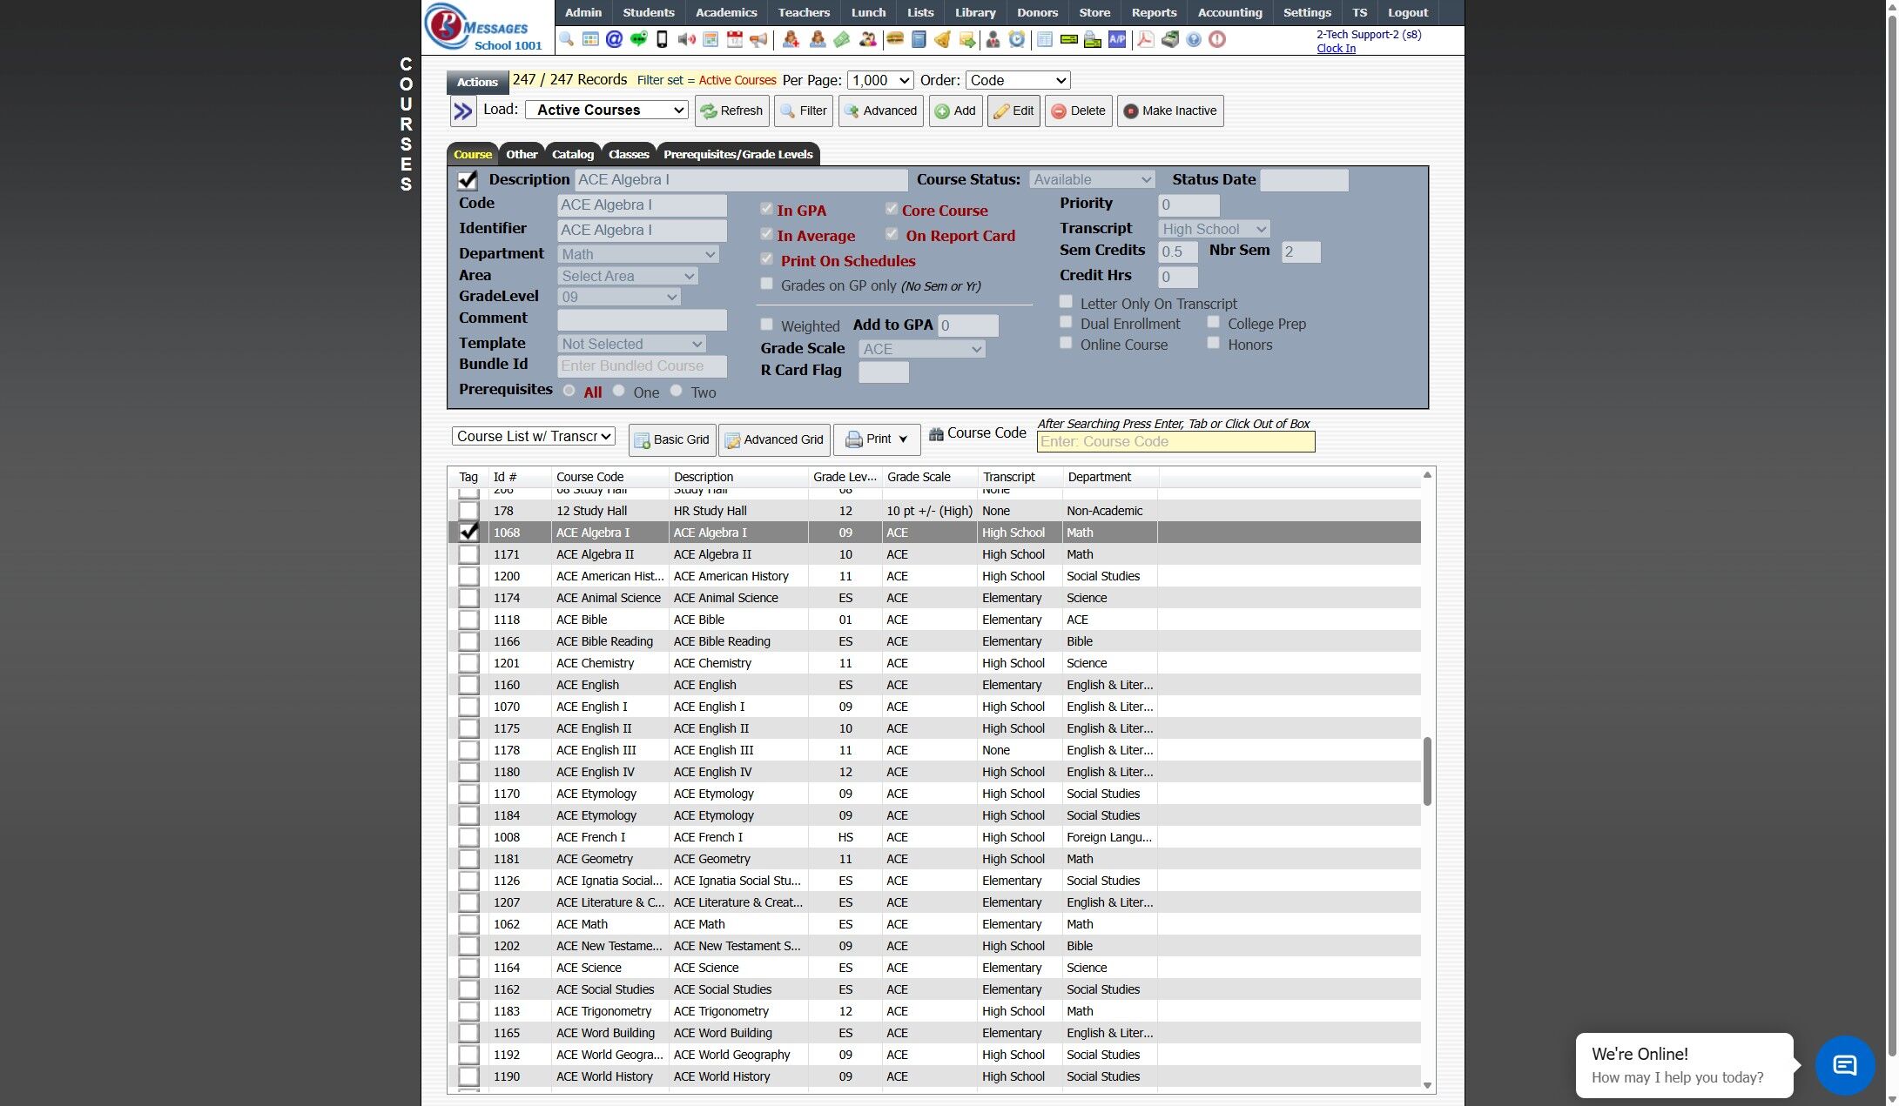1899x1106 pixels.
Task: Click the magnifying glass search icon
Action: point(566,39)
